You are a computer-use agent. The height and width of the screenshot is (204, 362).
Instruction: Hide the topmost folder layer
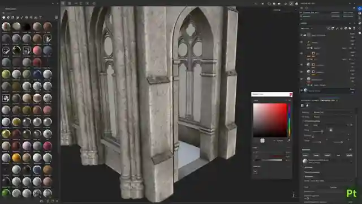pyautogui.click(x=301, y=35)
